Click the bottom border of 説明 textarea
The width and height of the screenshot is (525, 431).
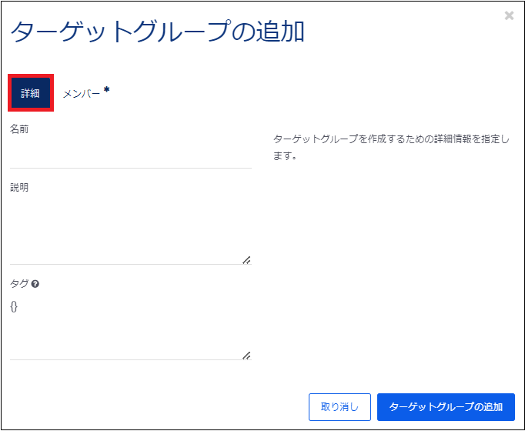tap(131, 264)
